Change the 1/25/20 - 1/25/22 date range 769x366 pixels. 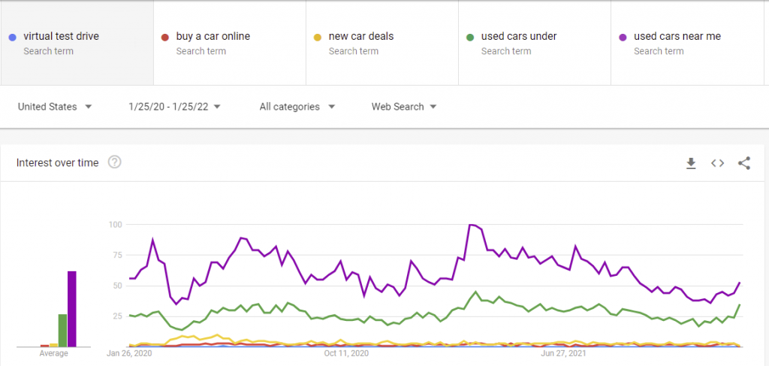pos(174,107)
